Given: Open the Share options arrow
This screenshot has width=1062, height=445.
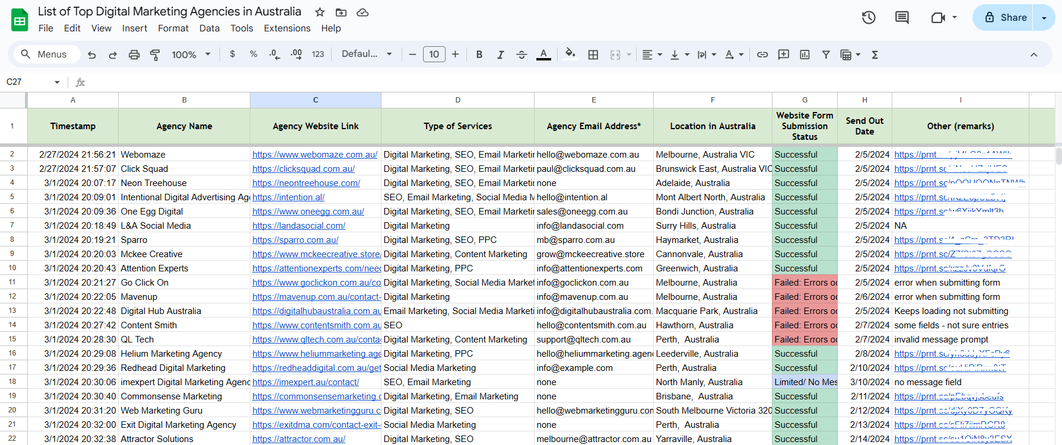Looking at the screenshot, I should click(x=1044, y=18).
